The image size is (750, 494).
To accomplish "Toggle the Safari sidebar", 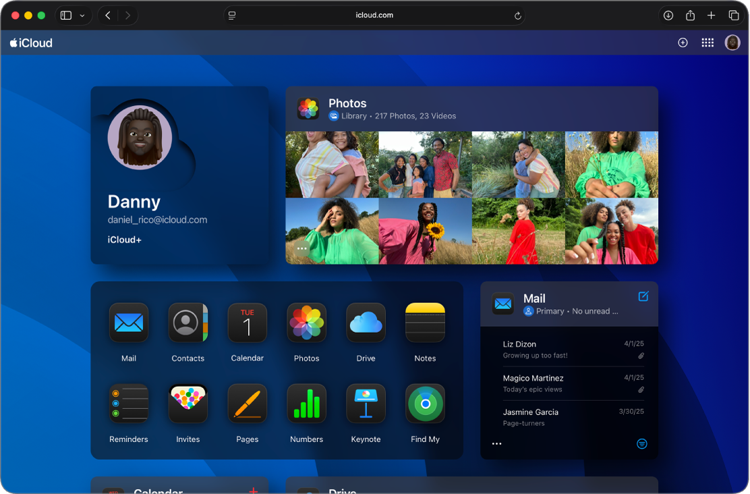I will pyautogui.click(x=65, y=15).
